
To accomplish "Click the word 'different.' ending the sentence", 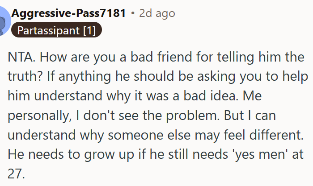I will coord(276,135).
